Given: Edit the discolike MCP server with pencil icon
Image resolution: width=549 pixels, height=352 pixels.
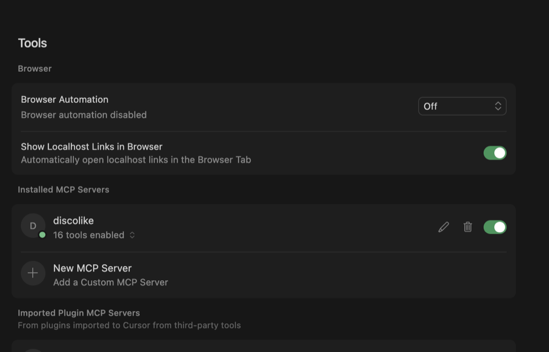Looking at the screenshot, I should (x=444, y=227).
